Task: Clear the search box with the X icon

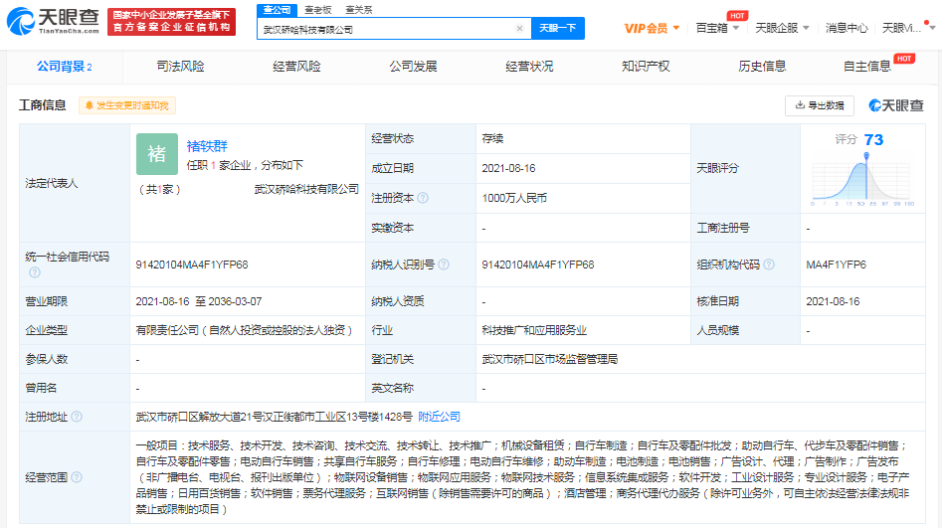Action: pyautogui.click(x=519, y=28)
